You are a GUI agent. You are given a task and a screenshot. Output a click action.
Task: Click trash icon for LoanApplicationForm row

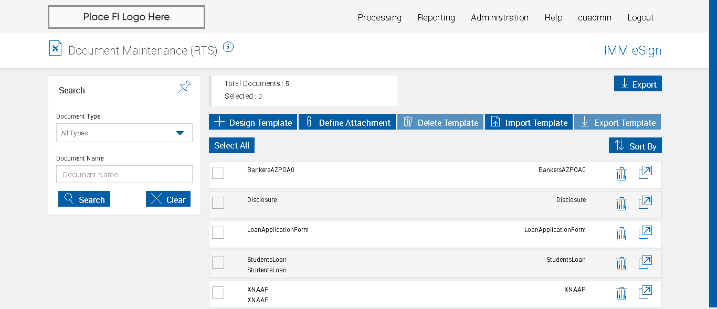click(x=621, y=233)
